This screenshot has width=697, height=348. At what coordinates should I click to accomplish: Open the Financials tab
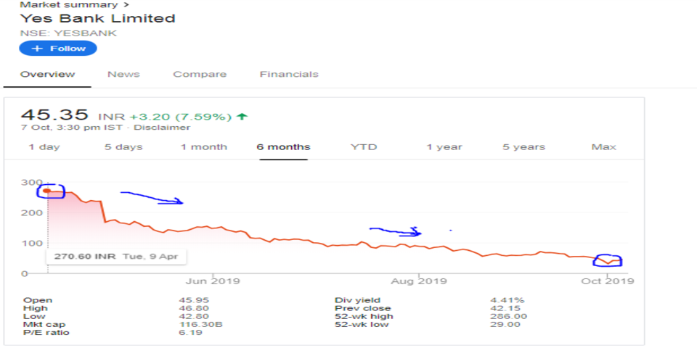[289, 74]
